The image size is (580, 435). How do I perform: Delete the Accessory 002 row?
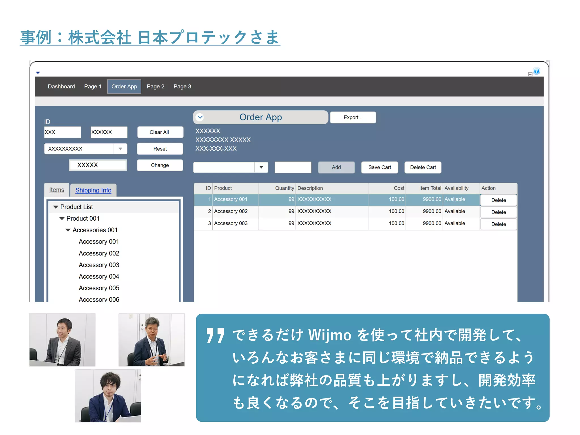(498, 212)
